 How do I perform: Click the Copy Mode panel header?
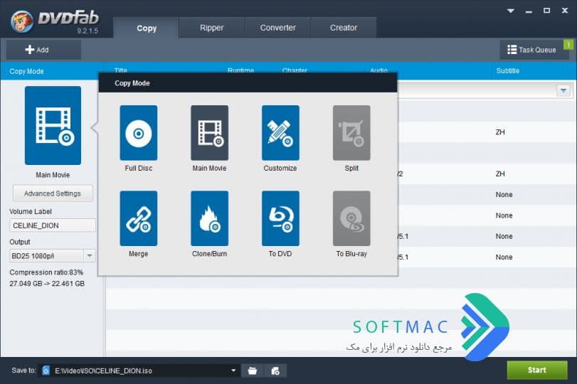[26, 71]
